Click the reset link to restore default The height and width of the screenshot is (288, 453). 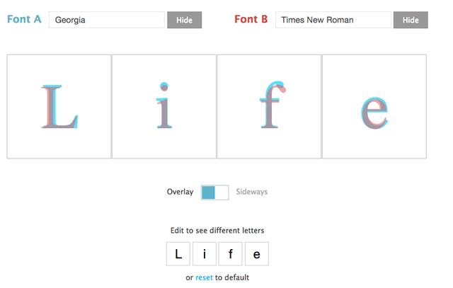coord(204,277)
